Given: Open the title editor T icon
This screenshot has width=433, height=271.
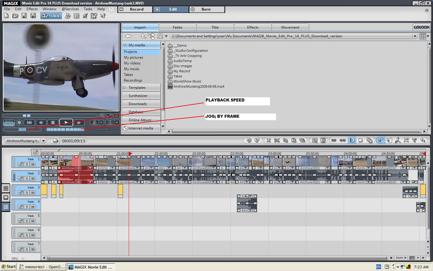Looking at the screenshot, I should tap(323, 140).
